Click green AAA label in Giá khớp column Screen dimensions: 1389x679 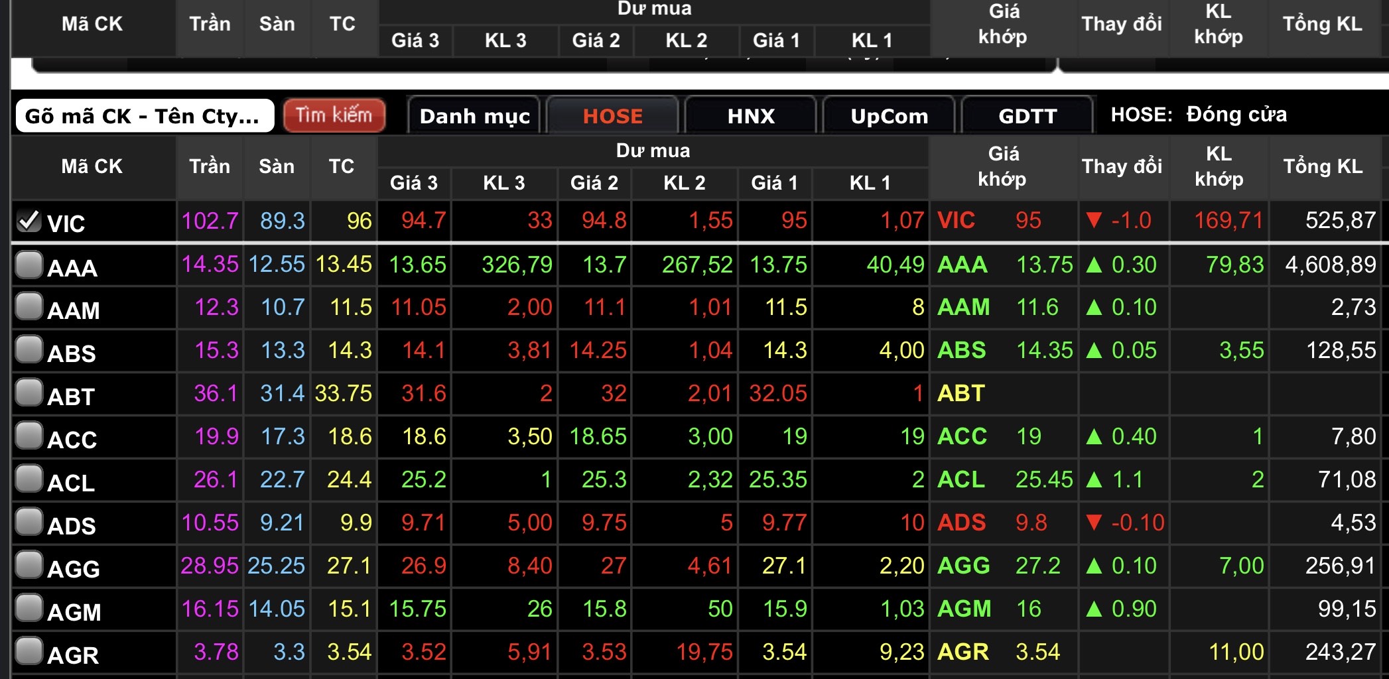coord(962,265)
